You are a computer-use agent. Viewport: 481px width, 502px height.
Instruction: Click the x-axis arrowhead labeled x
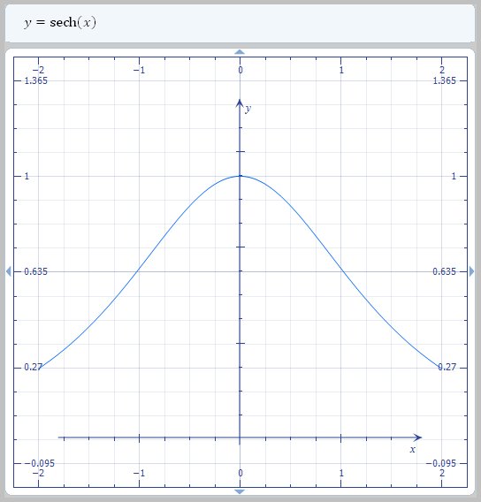tap(417, 437)
